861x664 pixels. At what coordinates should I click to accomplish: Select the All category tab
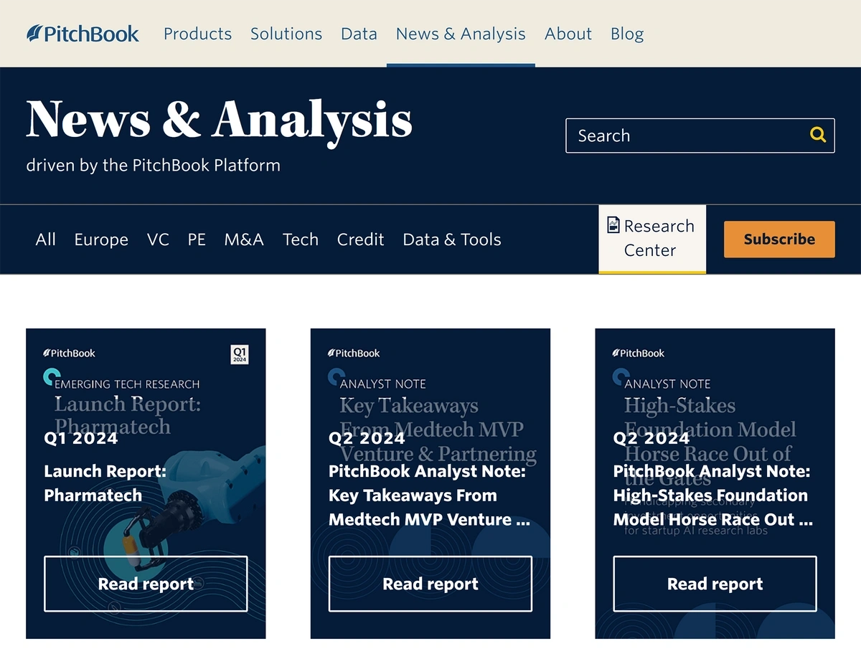[x=45, y=239]
